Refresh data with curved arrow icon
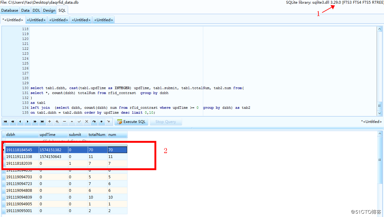Screen dimensions: 384x217 click(x=94, y=122)
